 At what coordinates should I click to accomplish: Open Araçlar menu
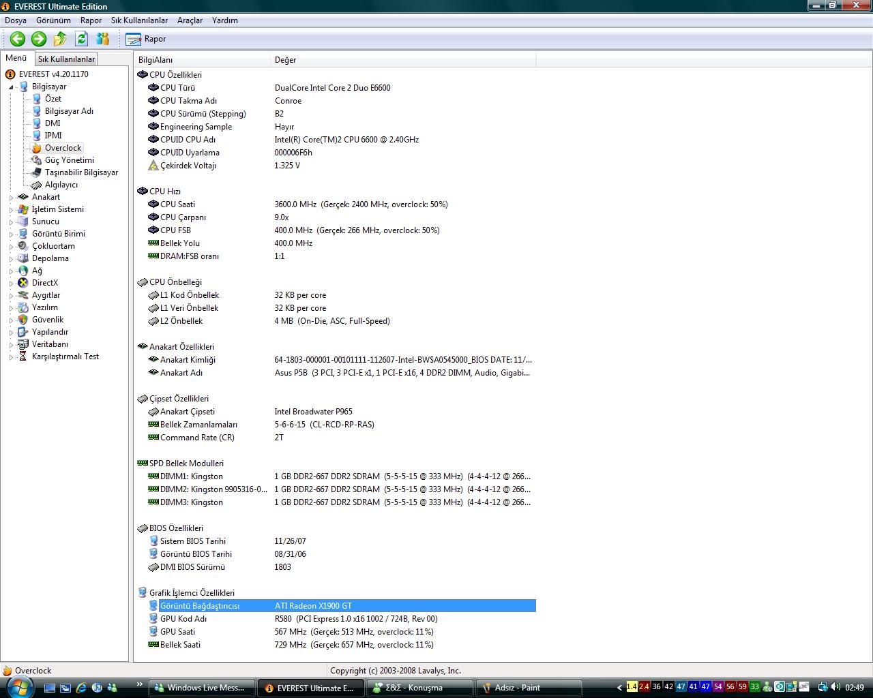tap(190, 20)
